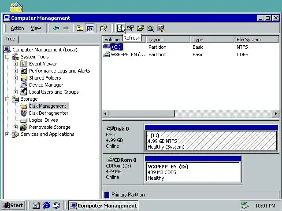This screenshot has width=282, height=211.
Task: Select Disk Defragmenter label
Action: tap(49, 113)
